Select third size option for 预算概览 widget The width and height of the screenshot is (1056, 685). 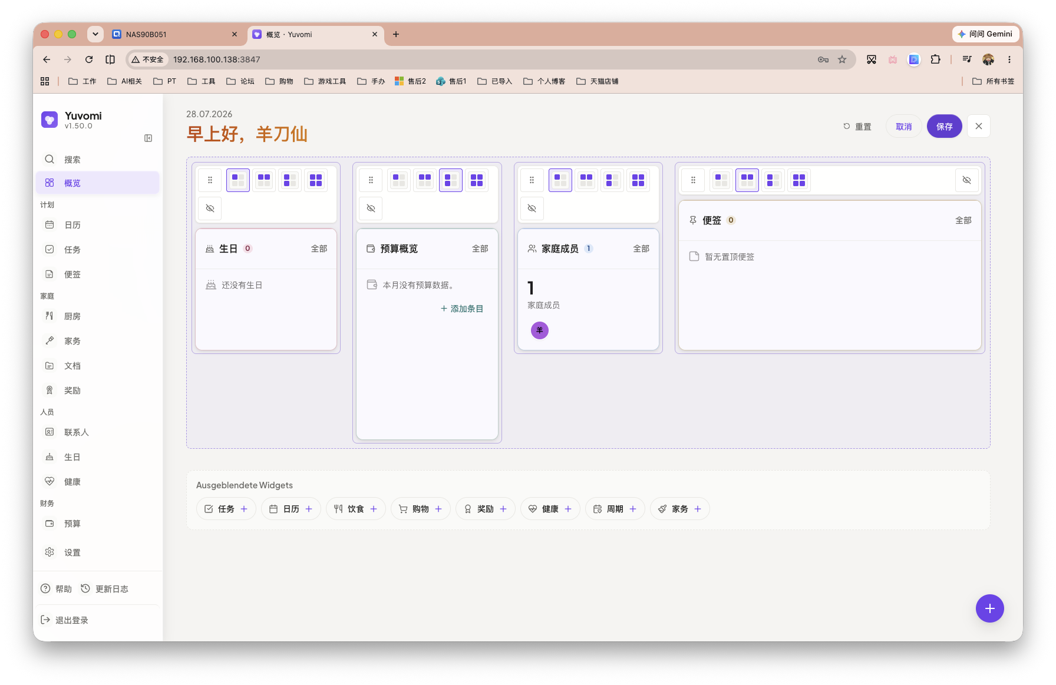tap(451, 180)
